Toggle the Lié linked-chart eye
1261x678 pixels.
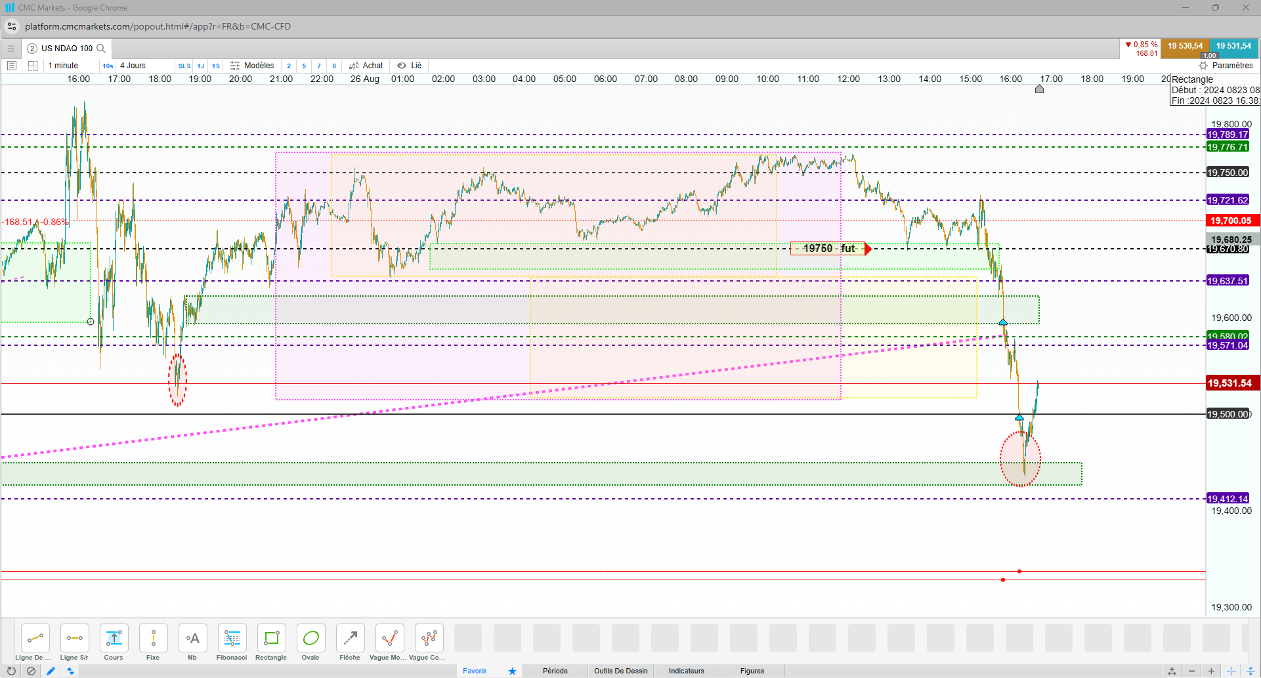pos(410,66)
